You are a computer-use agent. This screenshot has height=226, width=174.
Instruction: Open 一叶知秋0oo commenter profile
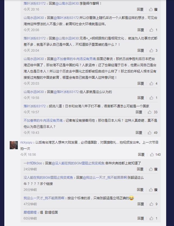[x=33, y=163]
